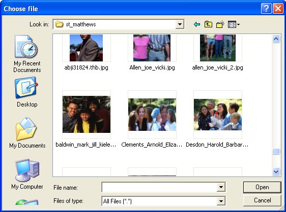The height and width of the screenshot is (212, 286).
Task: Select My Computer in places bar
Action: tap(27, 174)
